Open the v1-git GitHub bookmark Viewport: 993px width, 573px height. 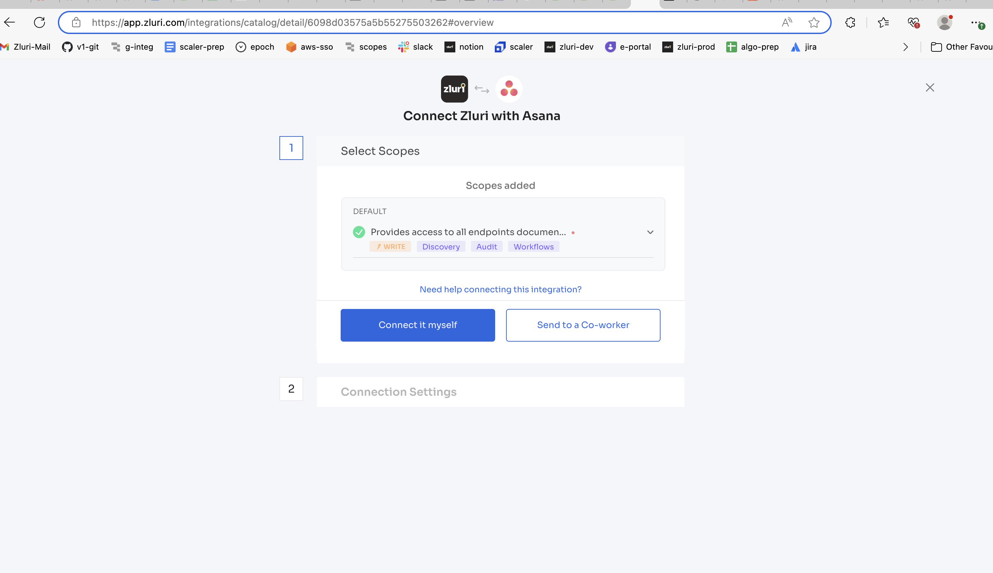80,47
